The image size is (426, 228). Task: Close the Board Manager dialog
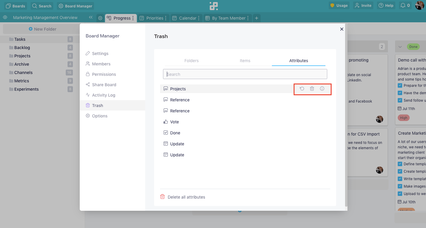(x=342, y=29)
